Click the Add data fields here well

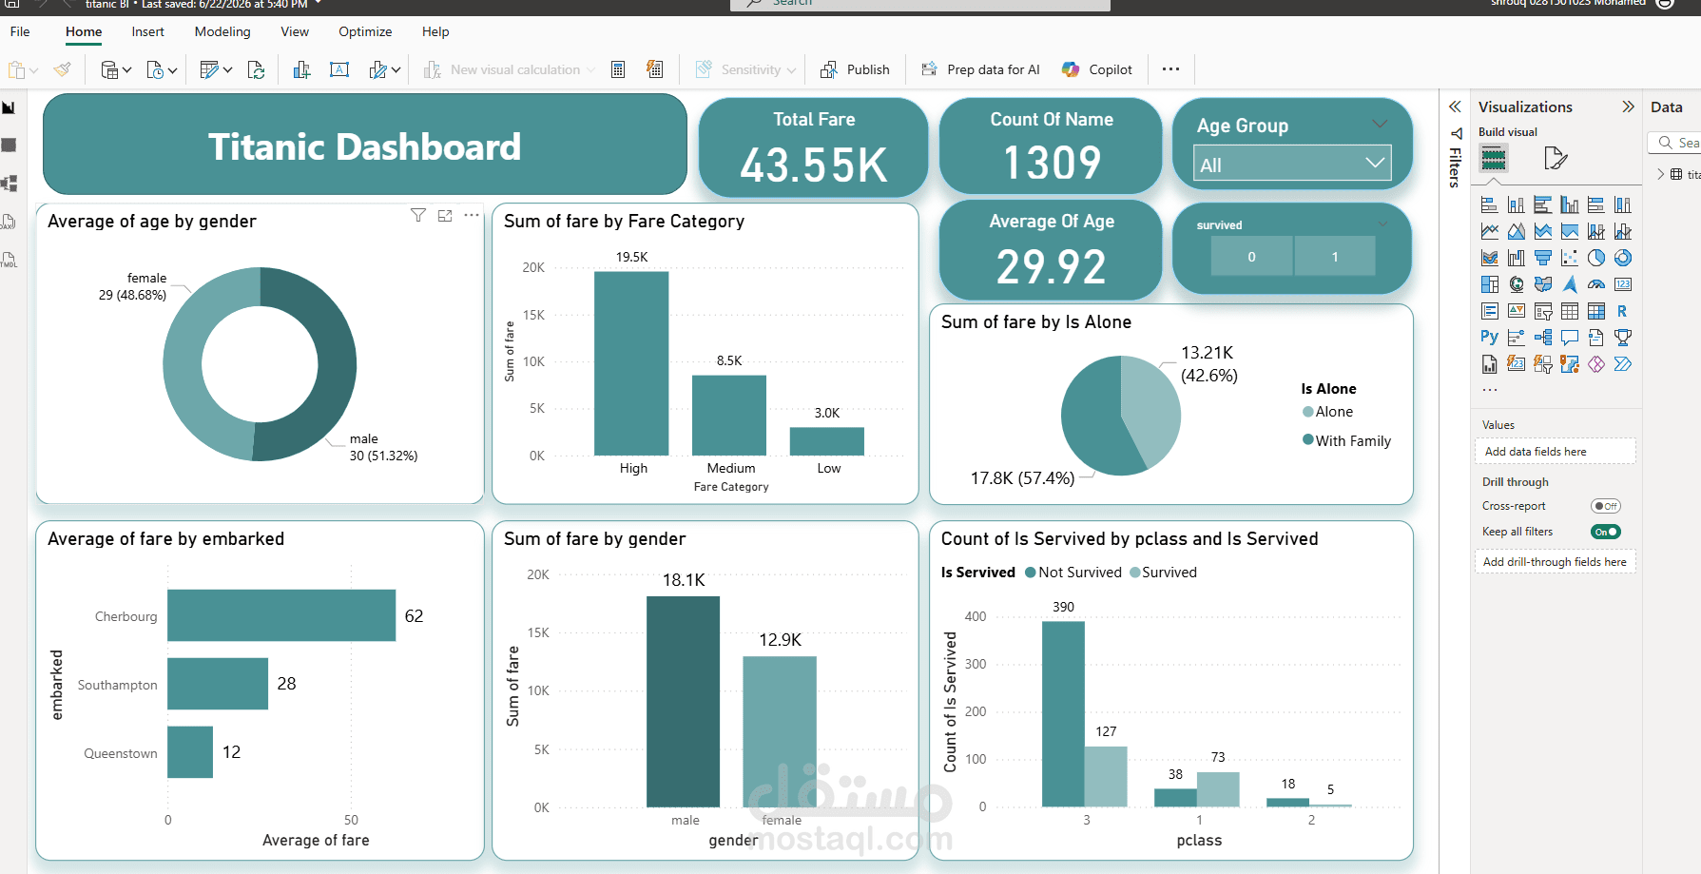click(x=1556, y=451)
